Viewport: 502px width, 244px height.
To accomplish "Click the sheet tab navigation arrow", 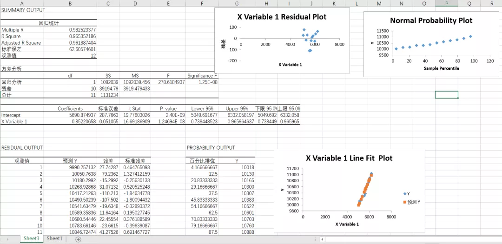I will coord(7,239).
